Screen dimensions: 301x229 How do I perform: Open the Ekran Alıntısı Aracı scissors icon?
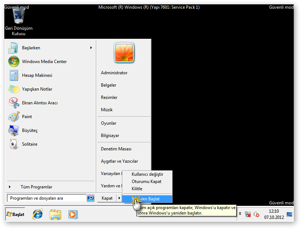click(x=14, y=103)
